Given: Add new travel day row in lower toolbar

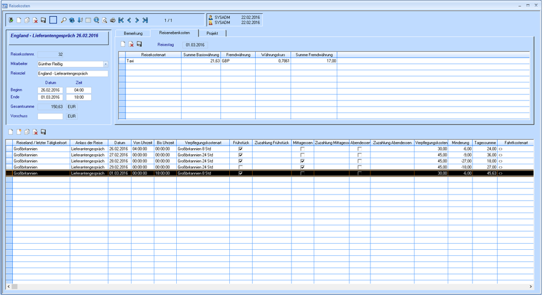Looking at the screenshot, I should [x=11, y=132].
